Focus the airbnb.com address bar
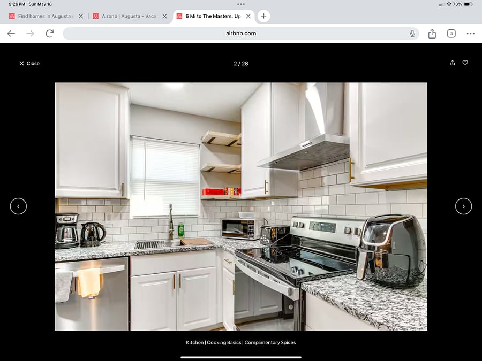Screen dimensions: 482x361 point(240,34)
